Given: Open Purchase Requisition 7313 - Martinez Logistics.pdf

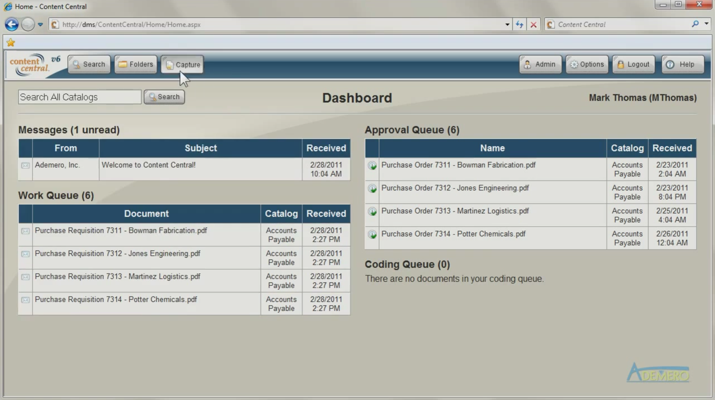Looking at the screenshot, I should tap(117, 276).
